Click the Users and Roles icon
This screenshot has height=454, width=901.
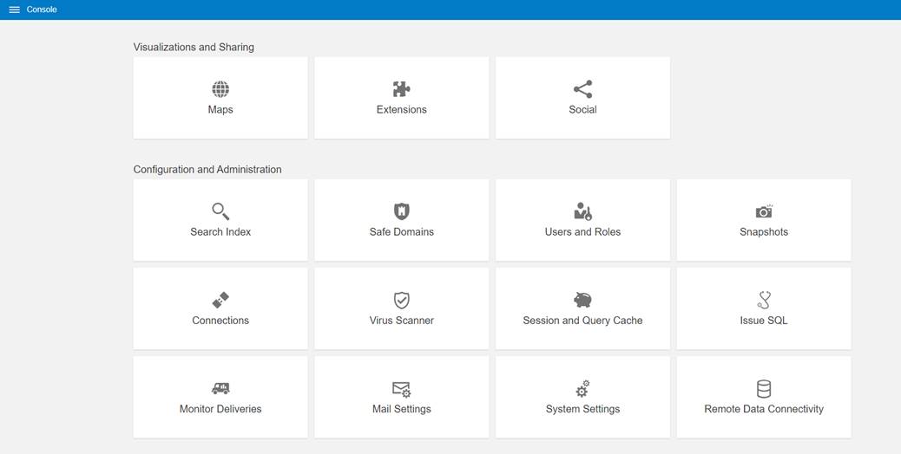[582, 211]
